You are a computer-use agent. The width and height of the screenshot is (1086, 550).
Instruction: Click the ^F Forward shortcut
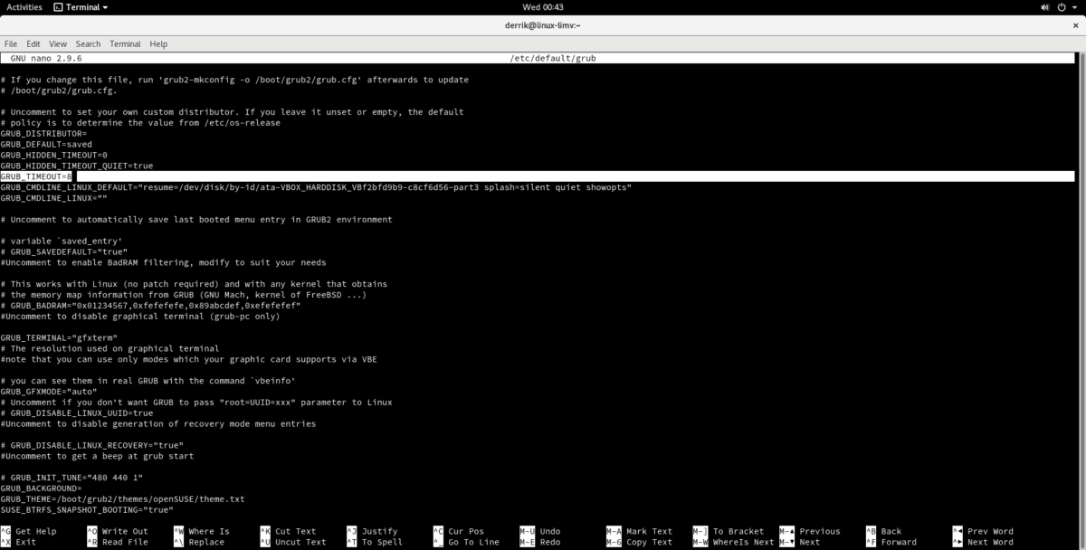(x=891, y=543)
